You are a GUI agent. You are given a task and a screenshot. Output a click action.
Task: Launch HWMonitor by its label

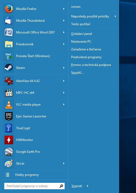pyautogui.click(x=25, y=140)
